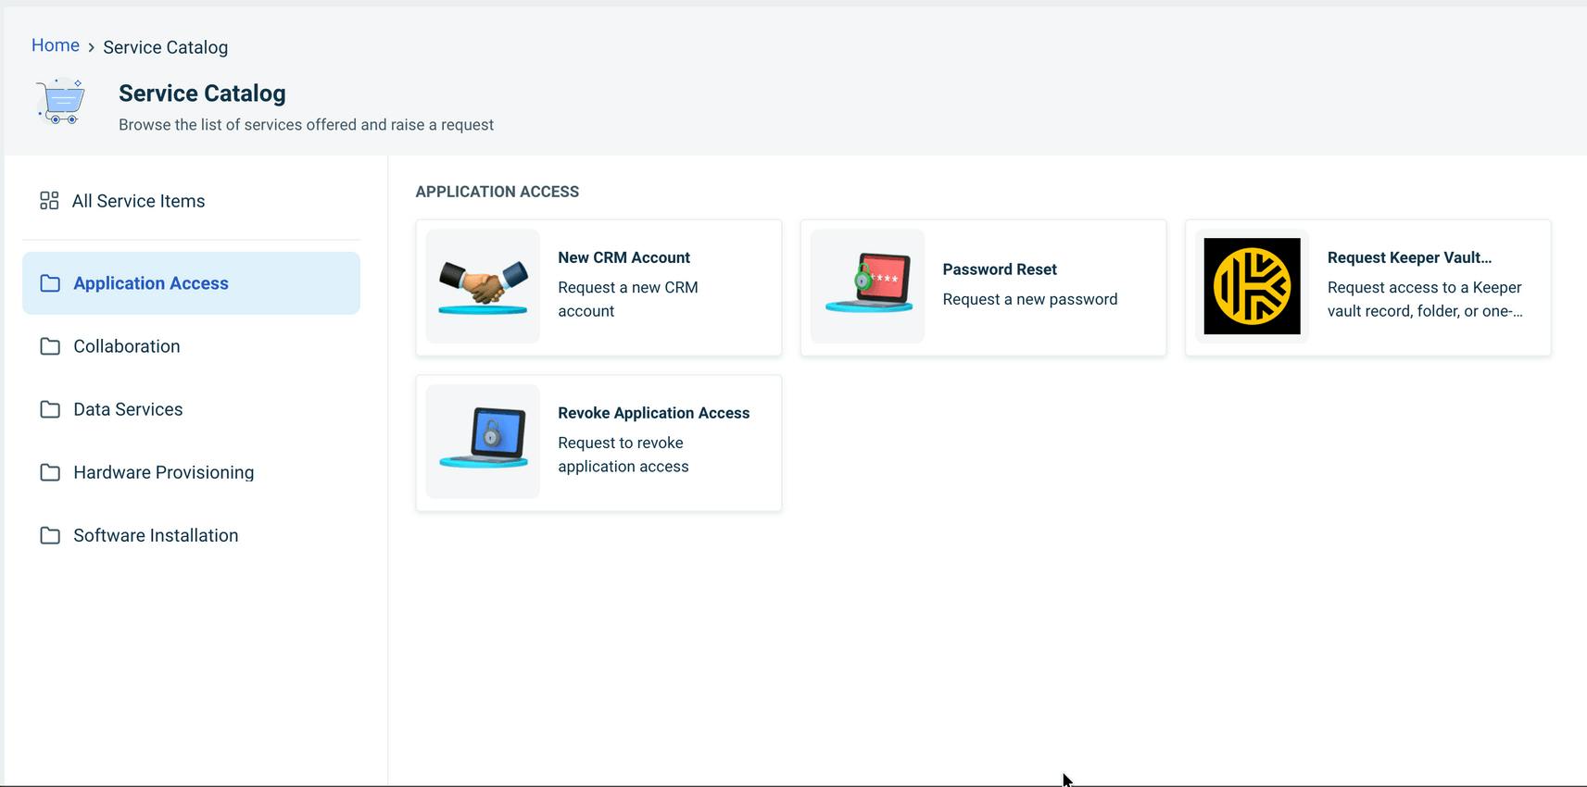This screenshot has width=1587, height=787.
Task: Click 'Request a new CRM account' description
Action: pyautogui.click(x=628, y=299)
